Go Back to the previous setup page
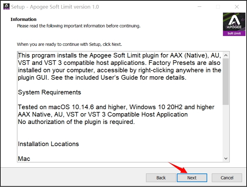This screenshot has width=247, height=187. [161, 178]
